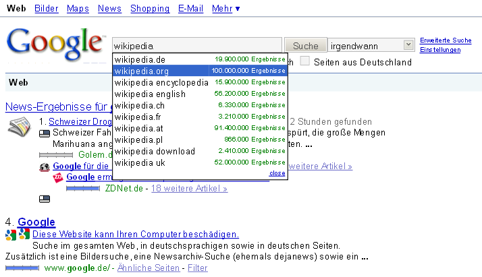
Task: Select suggestion wikipedia.at
Action: [200, 128]
